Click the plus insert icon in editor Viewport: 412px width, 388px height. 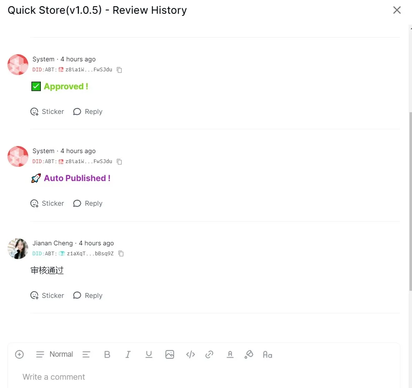point(19,355)
